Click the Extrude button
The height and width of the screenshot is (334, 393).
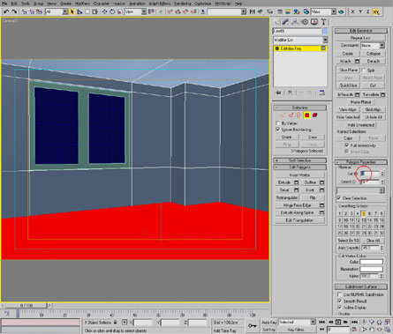click(284, 182)
